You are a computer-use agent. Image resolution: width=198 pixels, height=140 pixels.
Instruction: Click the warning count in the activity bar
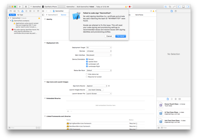[127, 7]
